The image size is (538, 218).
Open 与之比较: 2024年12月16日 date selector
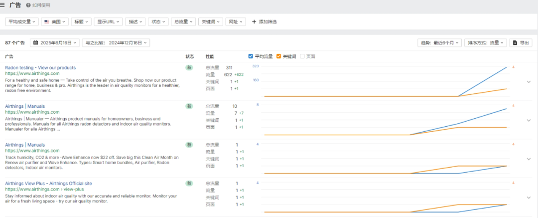116,43
